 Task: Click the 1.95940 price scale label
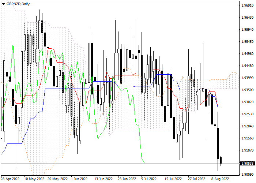tap(248, 30)
